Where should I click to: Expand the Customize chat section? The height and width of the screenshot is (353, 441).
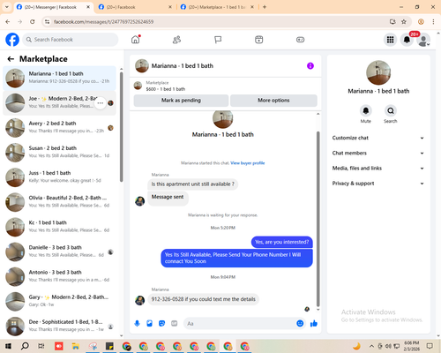coord(378,138)
